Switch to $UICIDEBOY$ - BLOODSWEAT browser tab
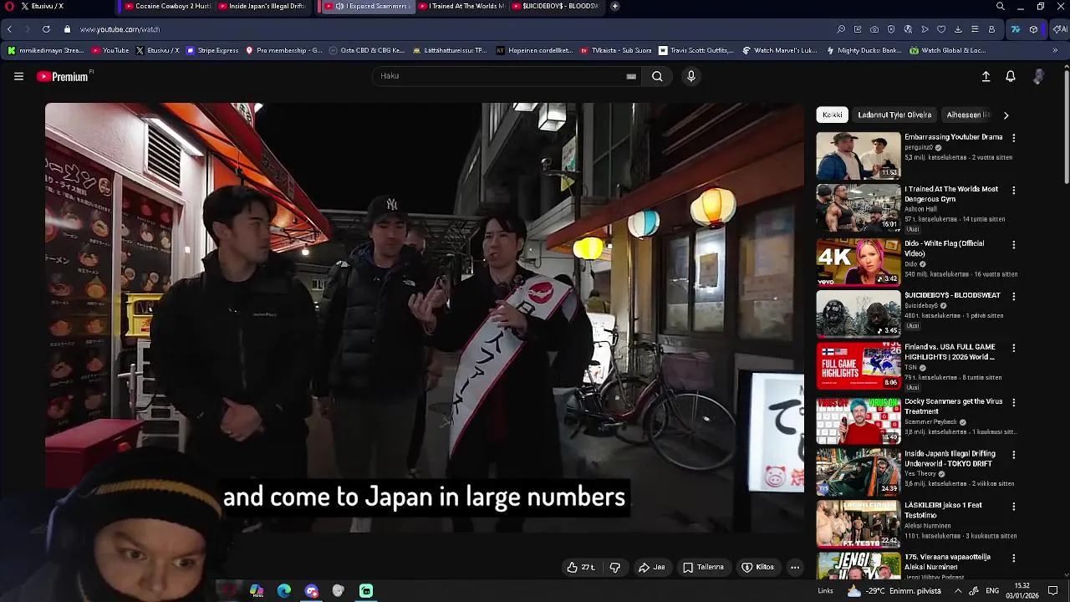The image size is (1070, 602). click(555, 6)
